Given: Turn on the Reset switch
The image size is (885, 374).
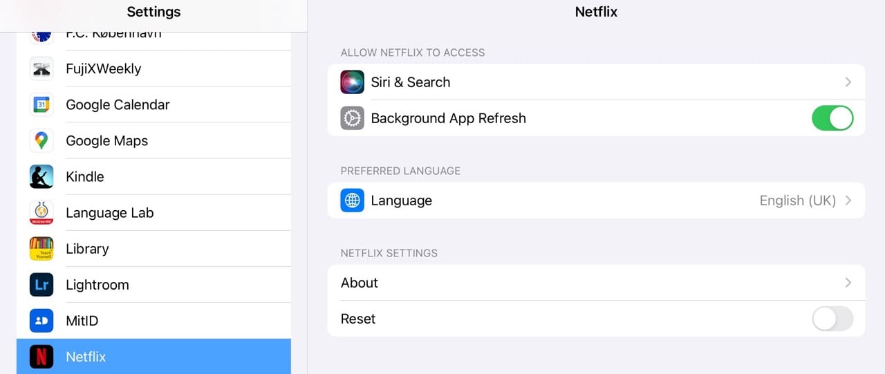Looking at the screenshot, I should point(832,319).
